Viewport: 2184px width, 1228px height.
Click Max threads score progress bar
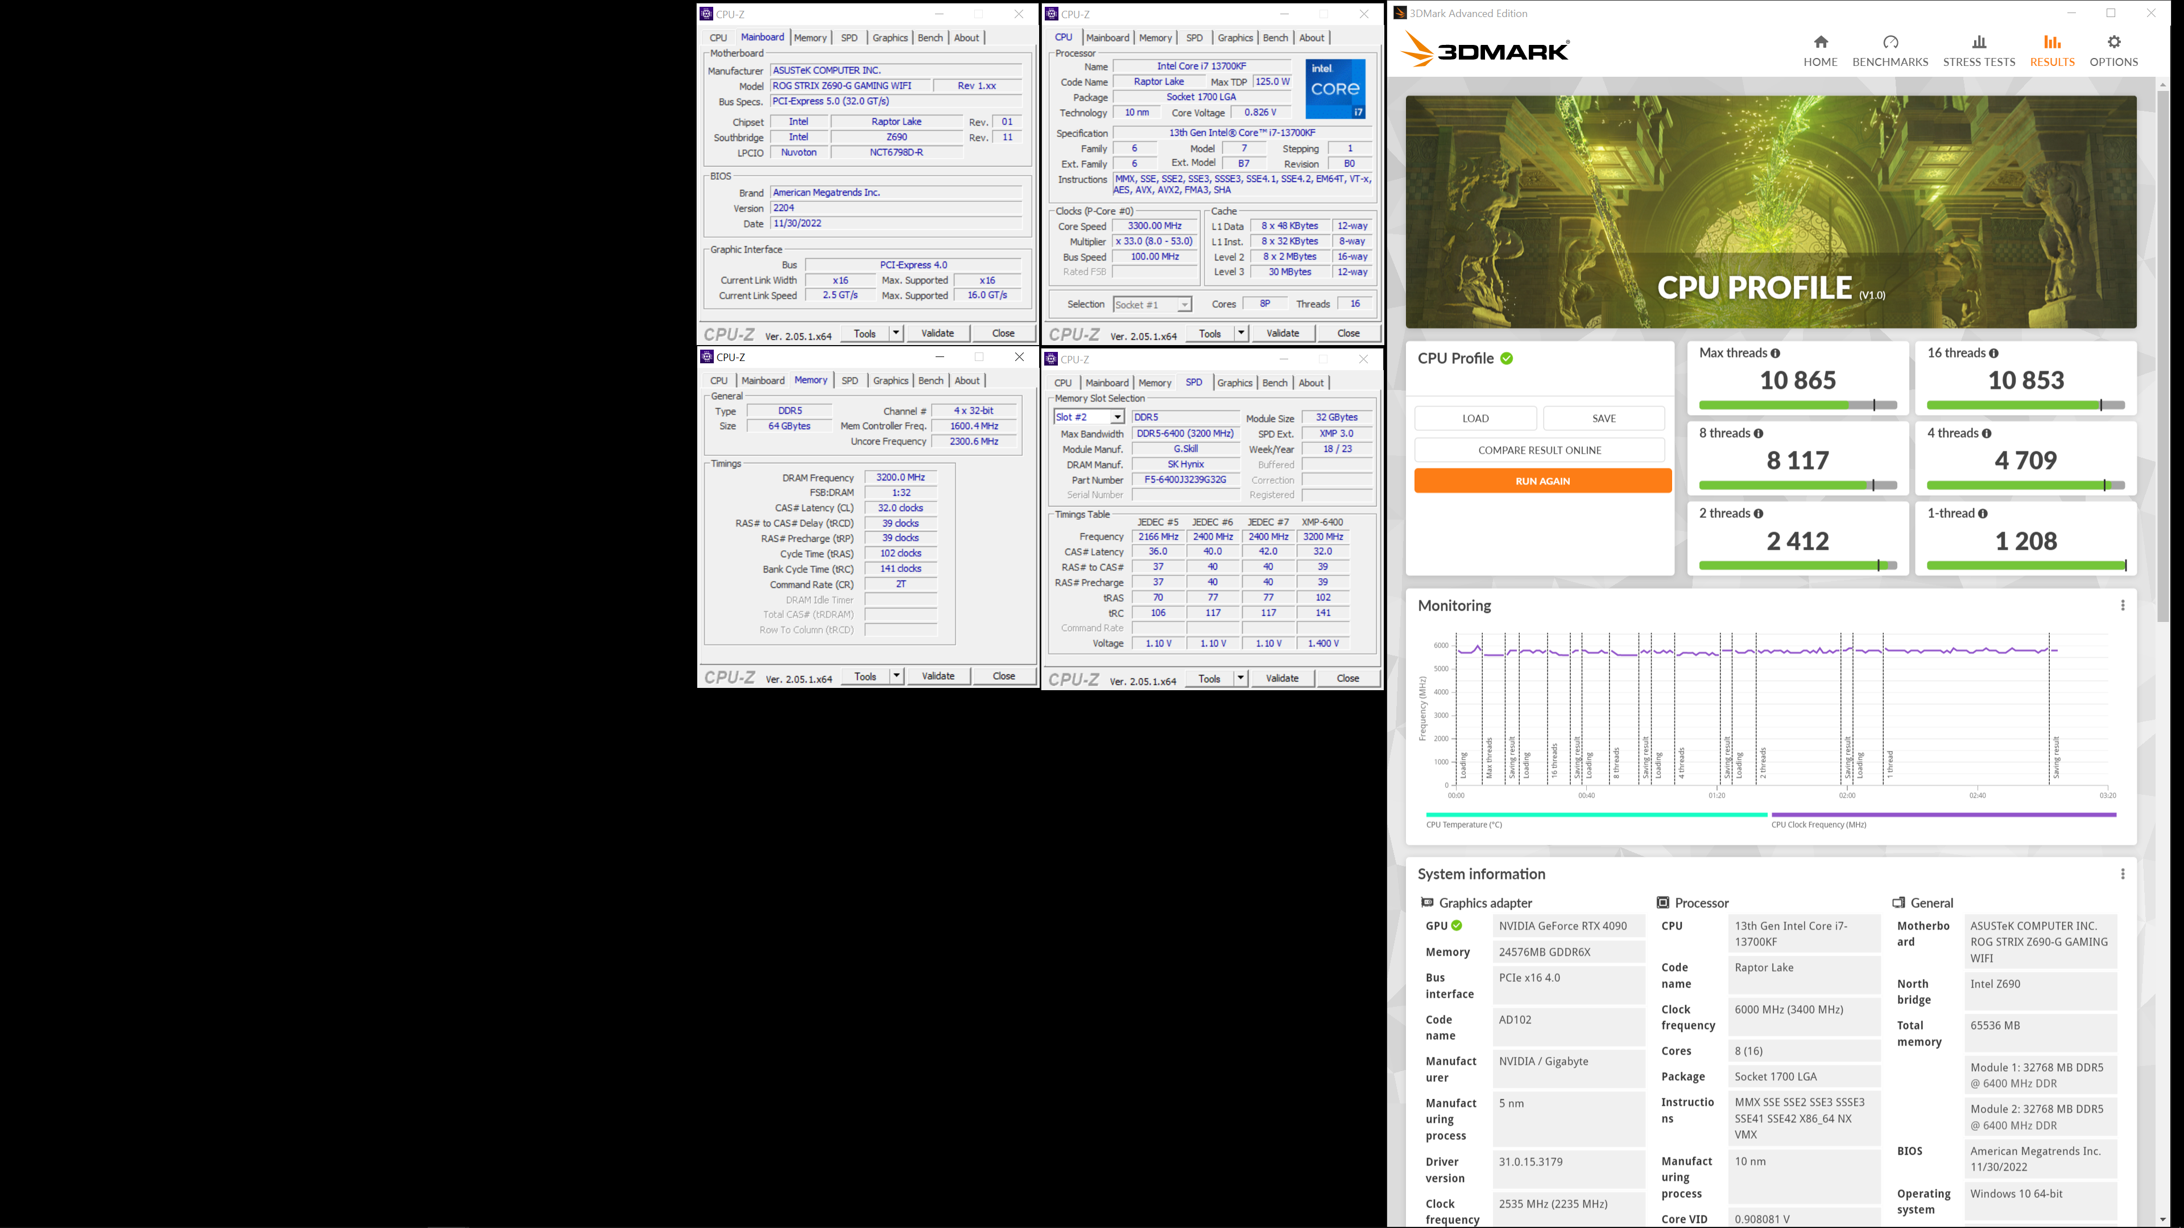coord(1797,405)
